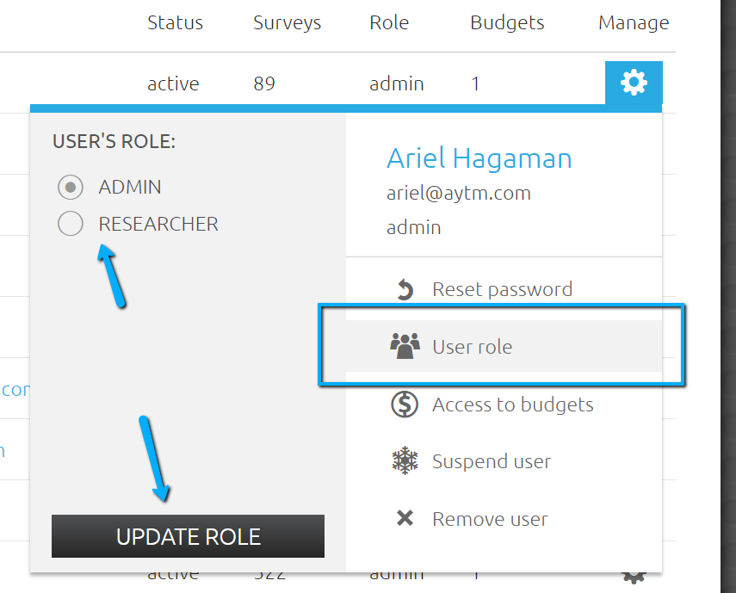Click the X Remove user icon
This screenshot has height=593, width=736.
(x=405, y=519)
